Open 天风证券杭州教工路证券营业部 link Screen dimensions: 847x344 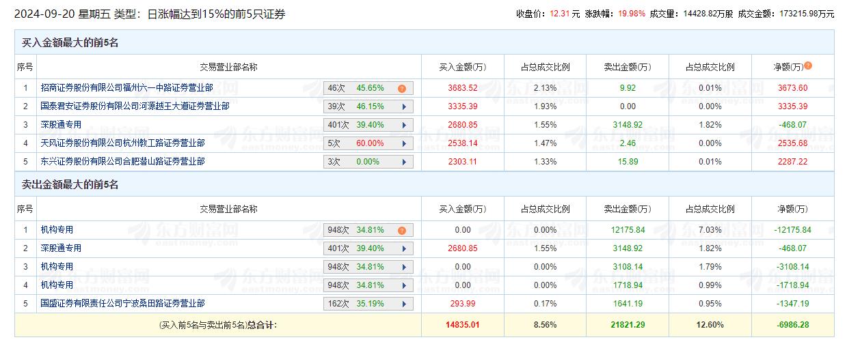point(122,143)
